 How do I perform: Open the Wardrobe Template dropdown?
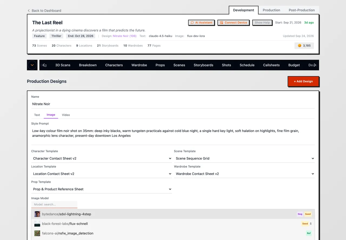[244, 174]
